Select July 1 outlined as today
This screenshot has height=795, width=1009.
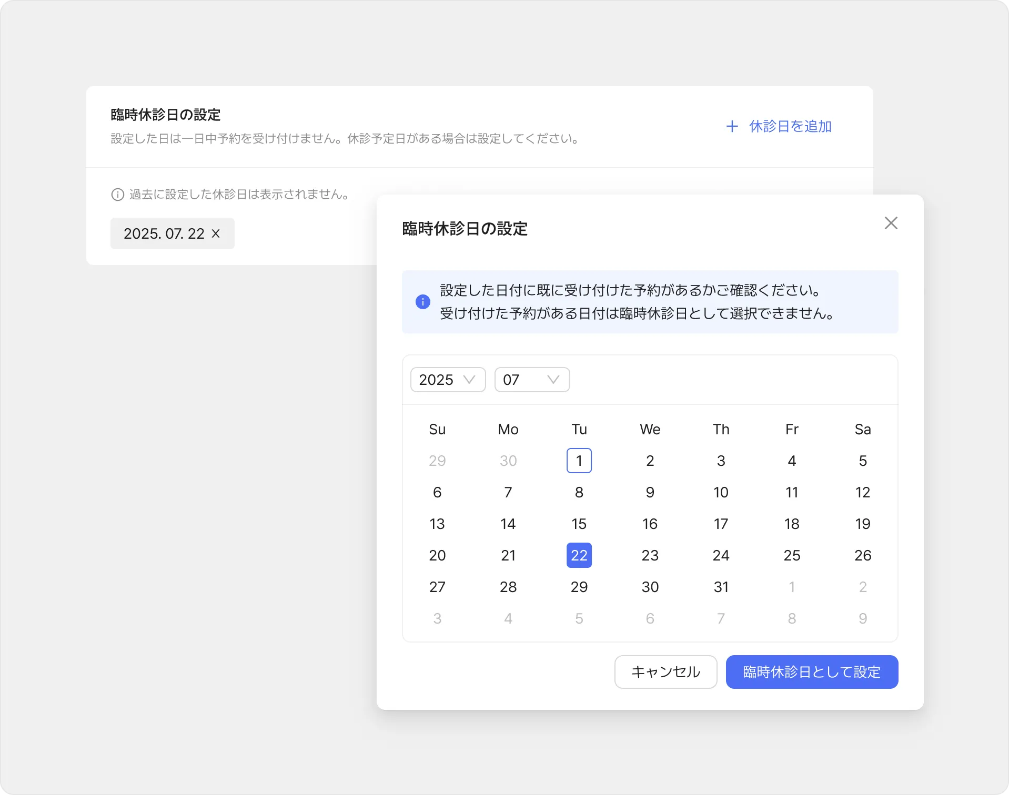point(579,461)
